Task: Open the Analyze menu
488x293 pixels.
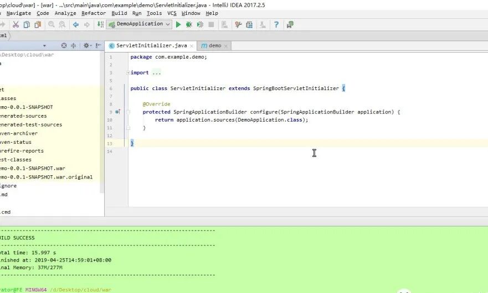Action: pyautogui.click(x=65, y=13)
